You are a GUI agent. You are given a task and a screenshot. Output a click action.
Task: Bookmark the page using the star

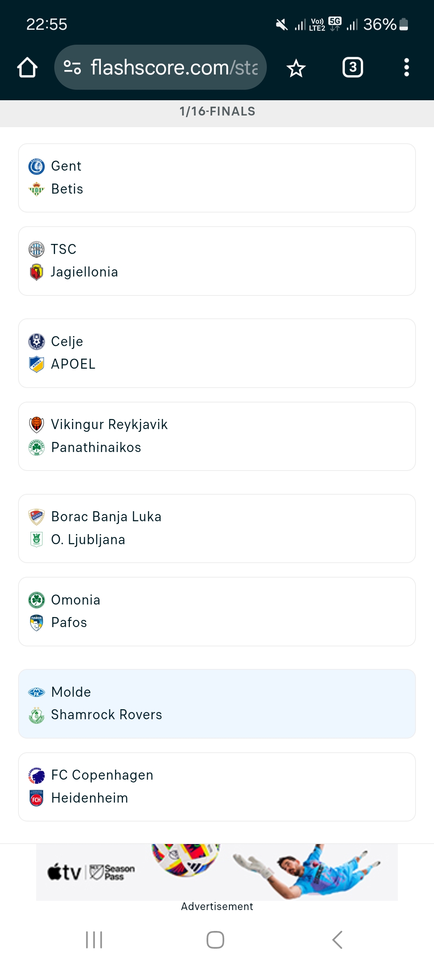(x=296, y=67)
